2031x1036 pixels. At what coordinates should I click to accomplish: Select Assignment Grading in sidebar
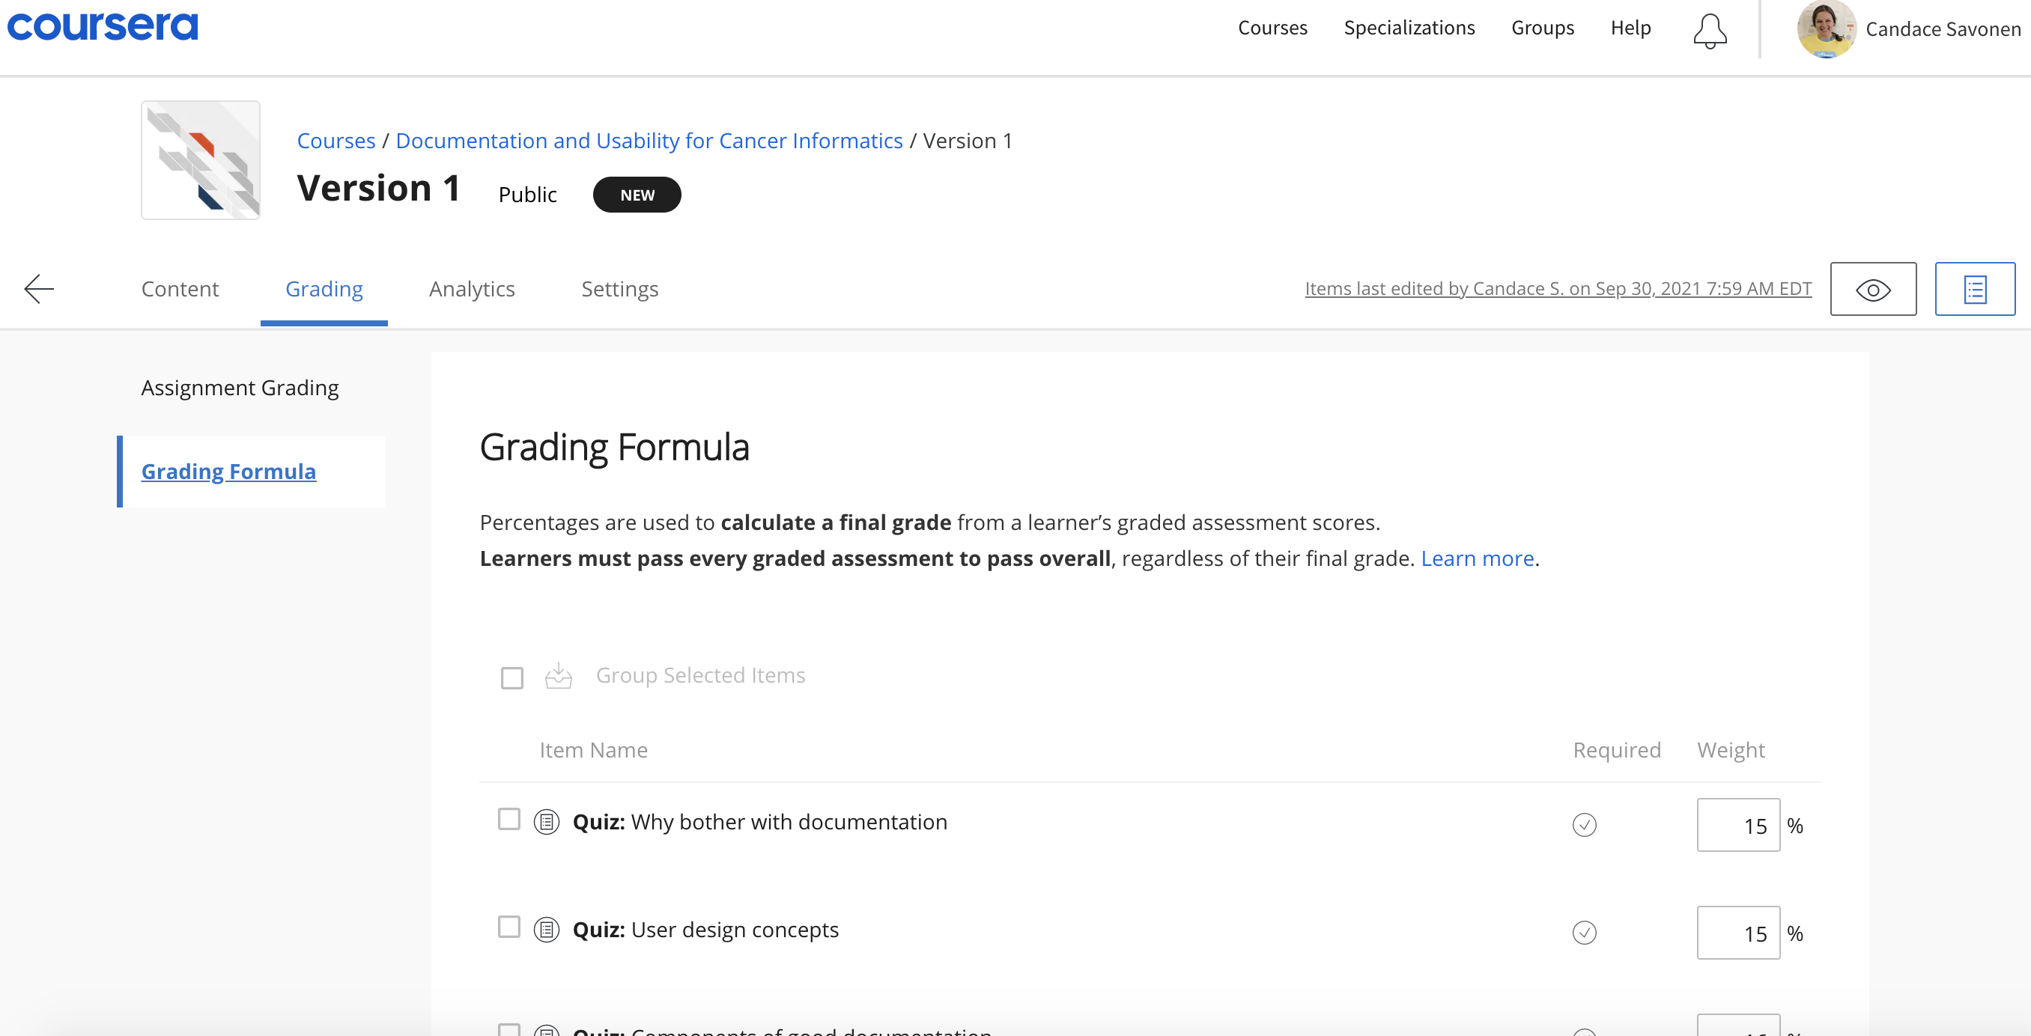[x=240, y=388]
